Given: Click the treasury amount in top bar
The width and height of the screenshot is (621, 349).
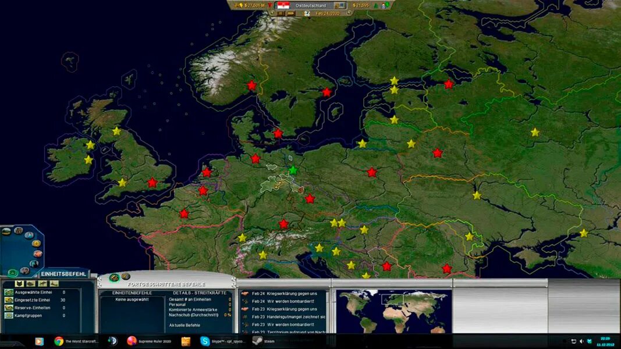Looking at the screenshot, I should point(254,6).
